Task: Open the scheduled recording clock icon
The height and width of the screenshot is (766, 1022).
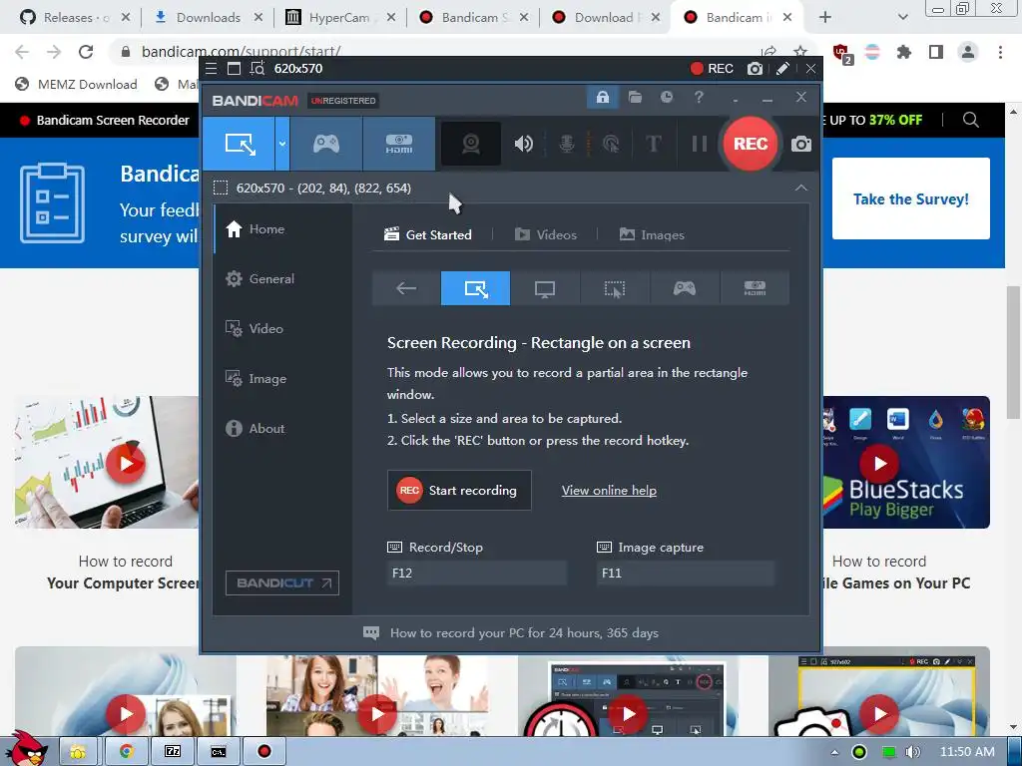Action: 666,98
